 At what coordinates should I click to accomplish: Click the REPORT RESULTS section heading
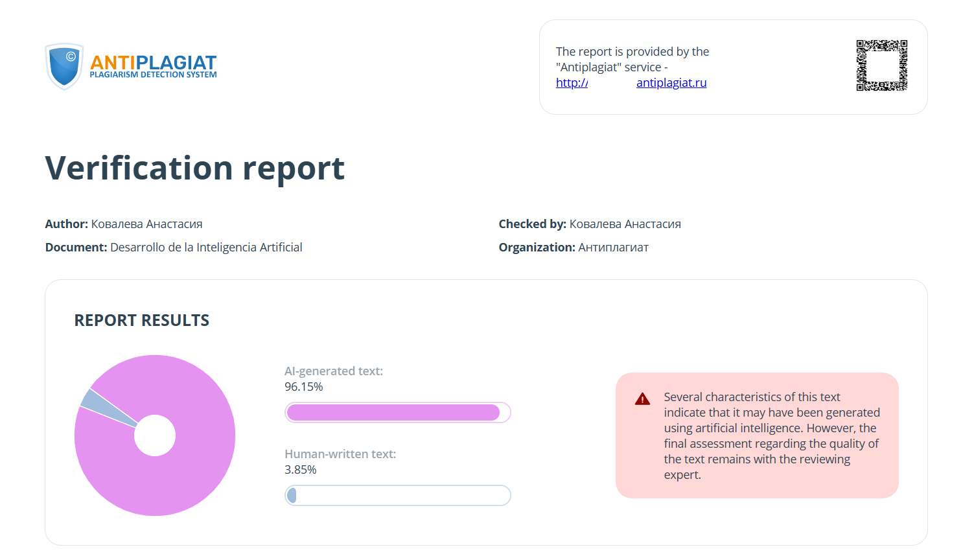click(142, 320)
